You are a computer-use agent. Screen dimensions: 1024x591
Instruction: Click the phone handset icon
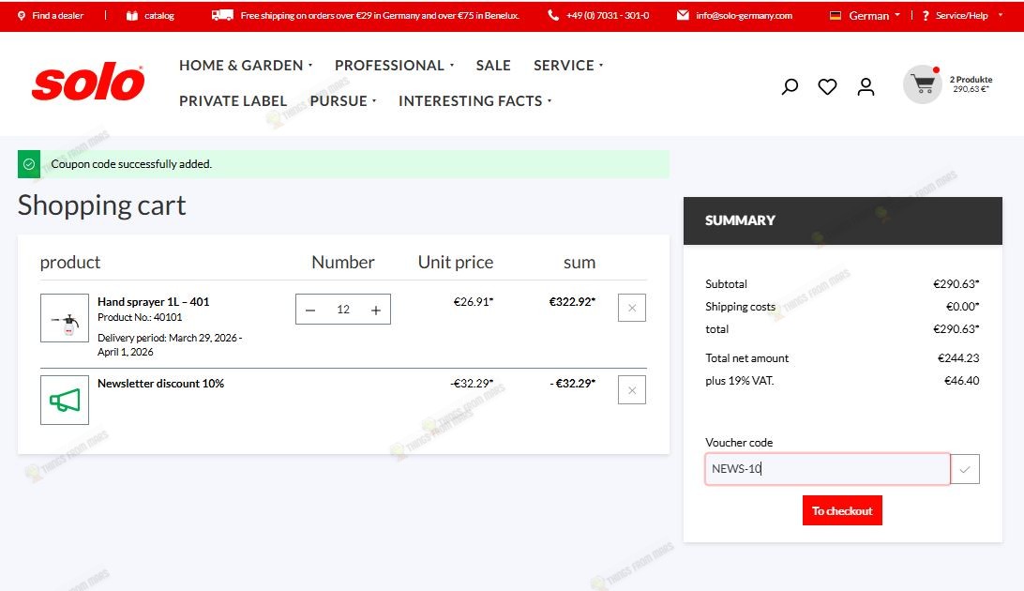[553, 15]
